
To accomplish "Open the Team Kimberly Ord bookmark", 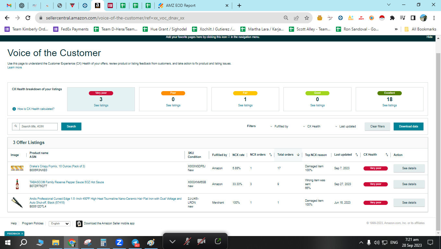I will click(26, 29).
